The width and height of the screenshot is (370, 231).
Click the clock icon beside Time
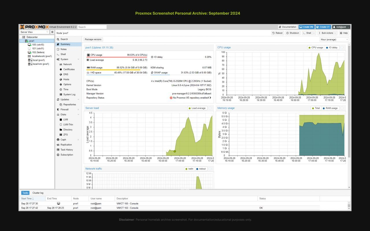(61, 90)
